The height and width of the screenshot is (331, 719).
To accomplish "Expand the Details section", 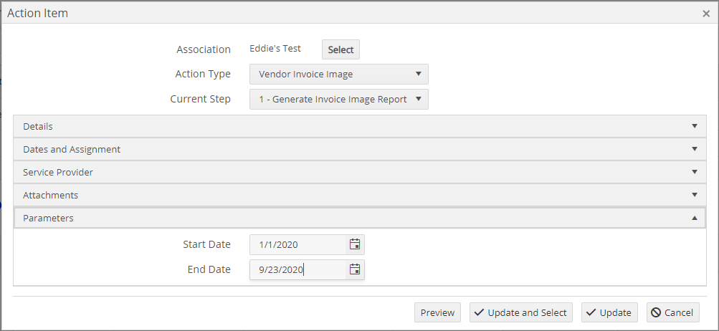I will pos(360,126).
